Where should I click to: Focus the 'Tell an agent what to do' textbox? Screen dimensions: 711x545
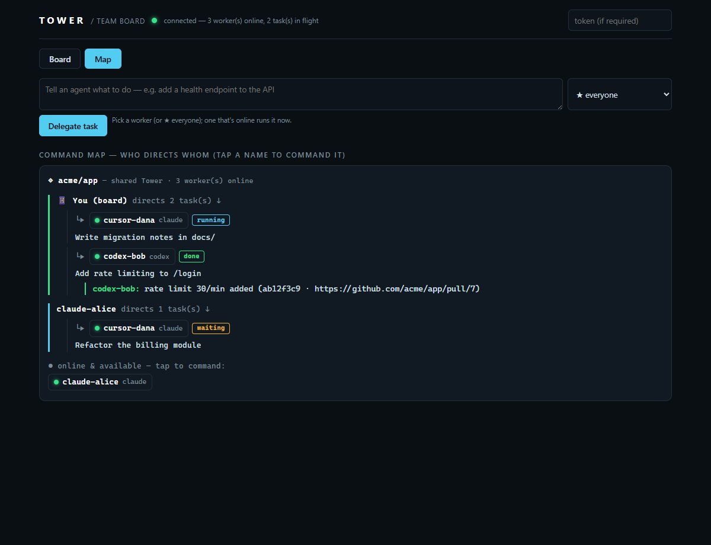pyautogui.click(x=301, y=94)
